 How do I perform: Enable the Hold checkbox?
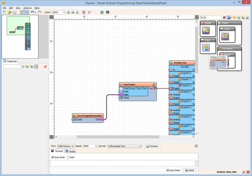click(68, 157)
